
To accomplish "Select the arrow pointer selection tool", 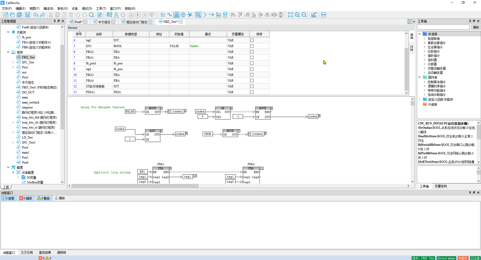I will coord(198,15).
